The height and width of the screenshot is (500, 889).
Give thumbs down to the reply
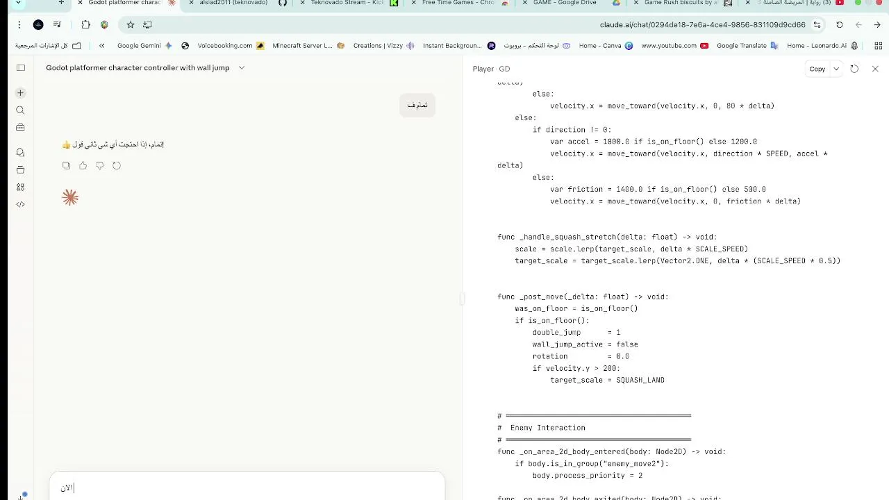click(x=100, y=165)
